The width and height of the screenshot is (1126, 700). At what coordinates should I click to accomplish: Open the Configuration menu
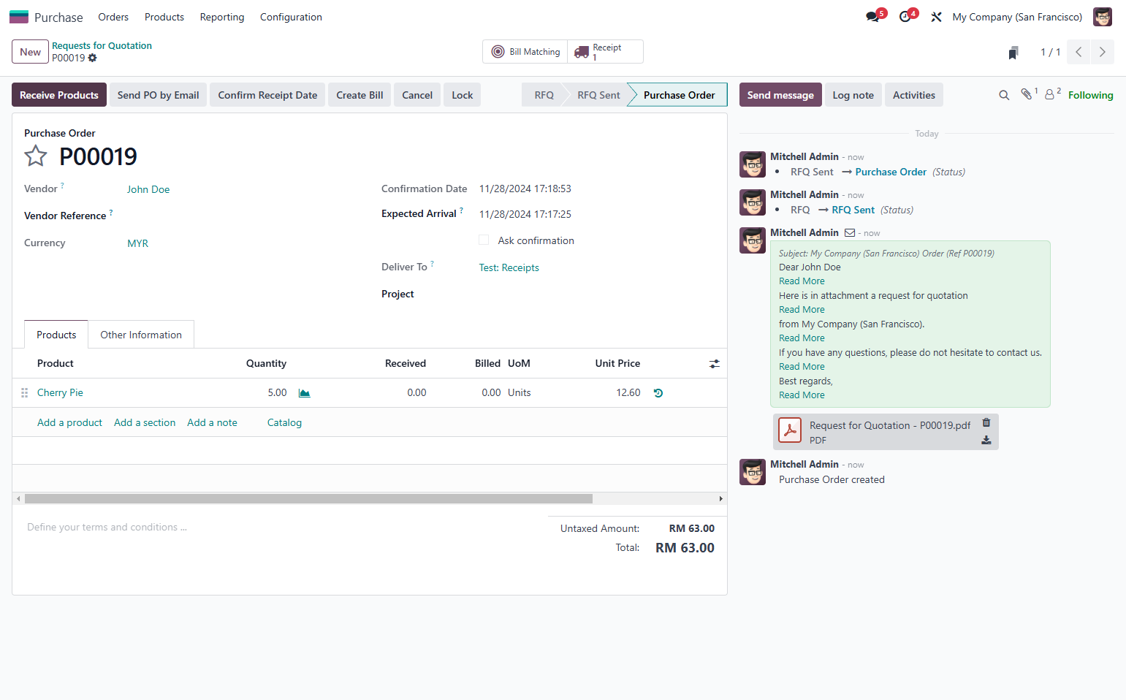point(291,17)
